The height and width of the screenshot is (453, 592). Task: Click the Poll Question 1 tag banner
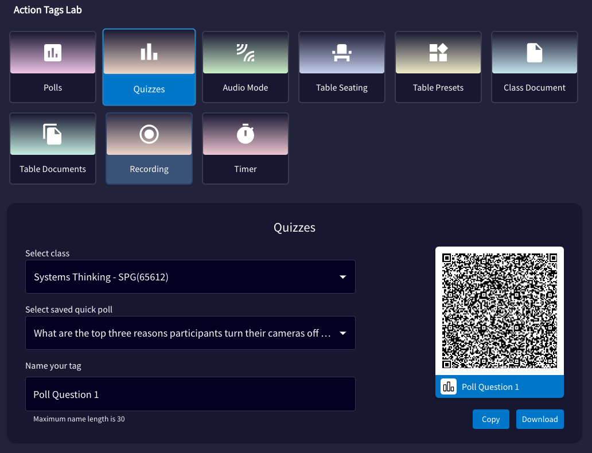pos(500,386)
